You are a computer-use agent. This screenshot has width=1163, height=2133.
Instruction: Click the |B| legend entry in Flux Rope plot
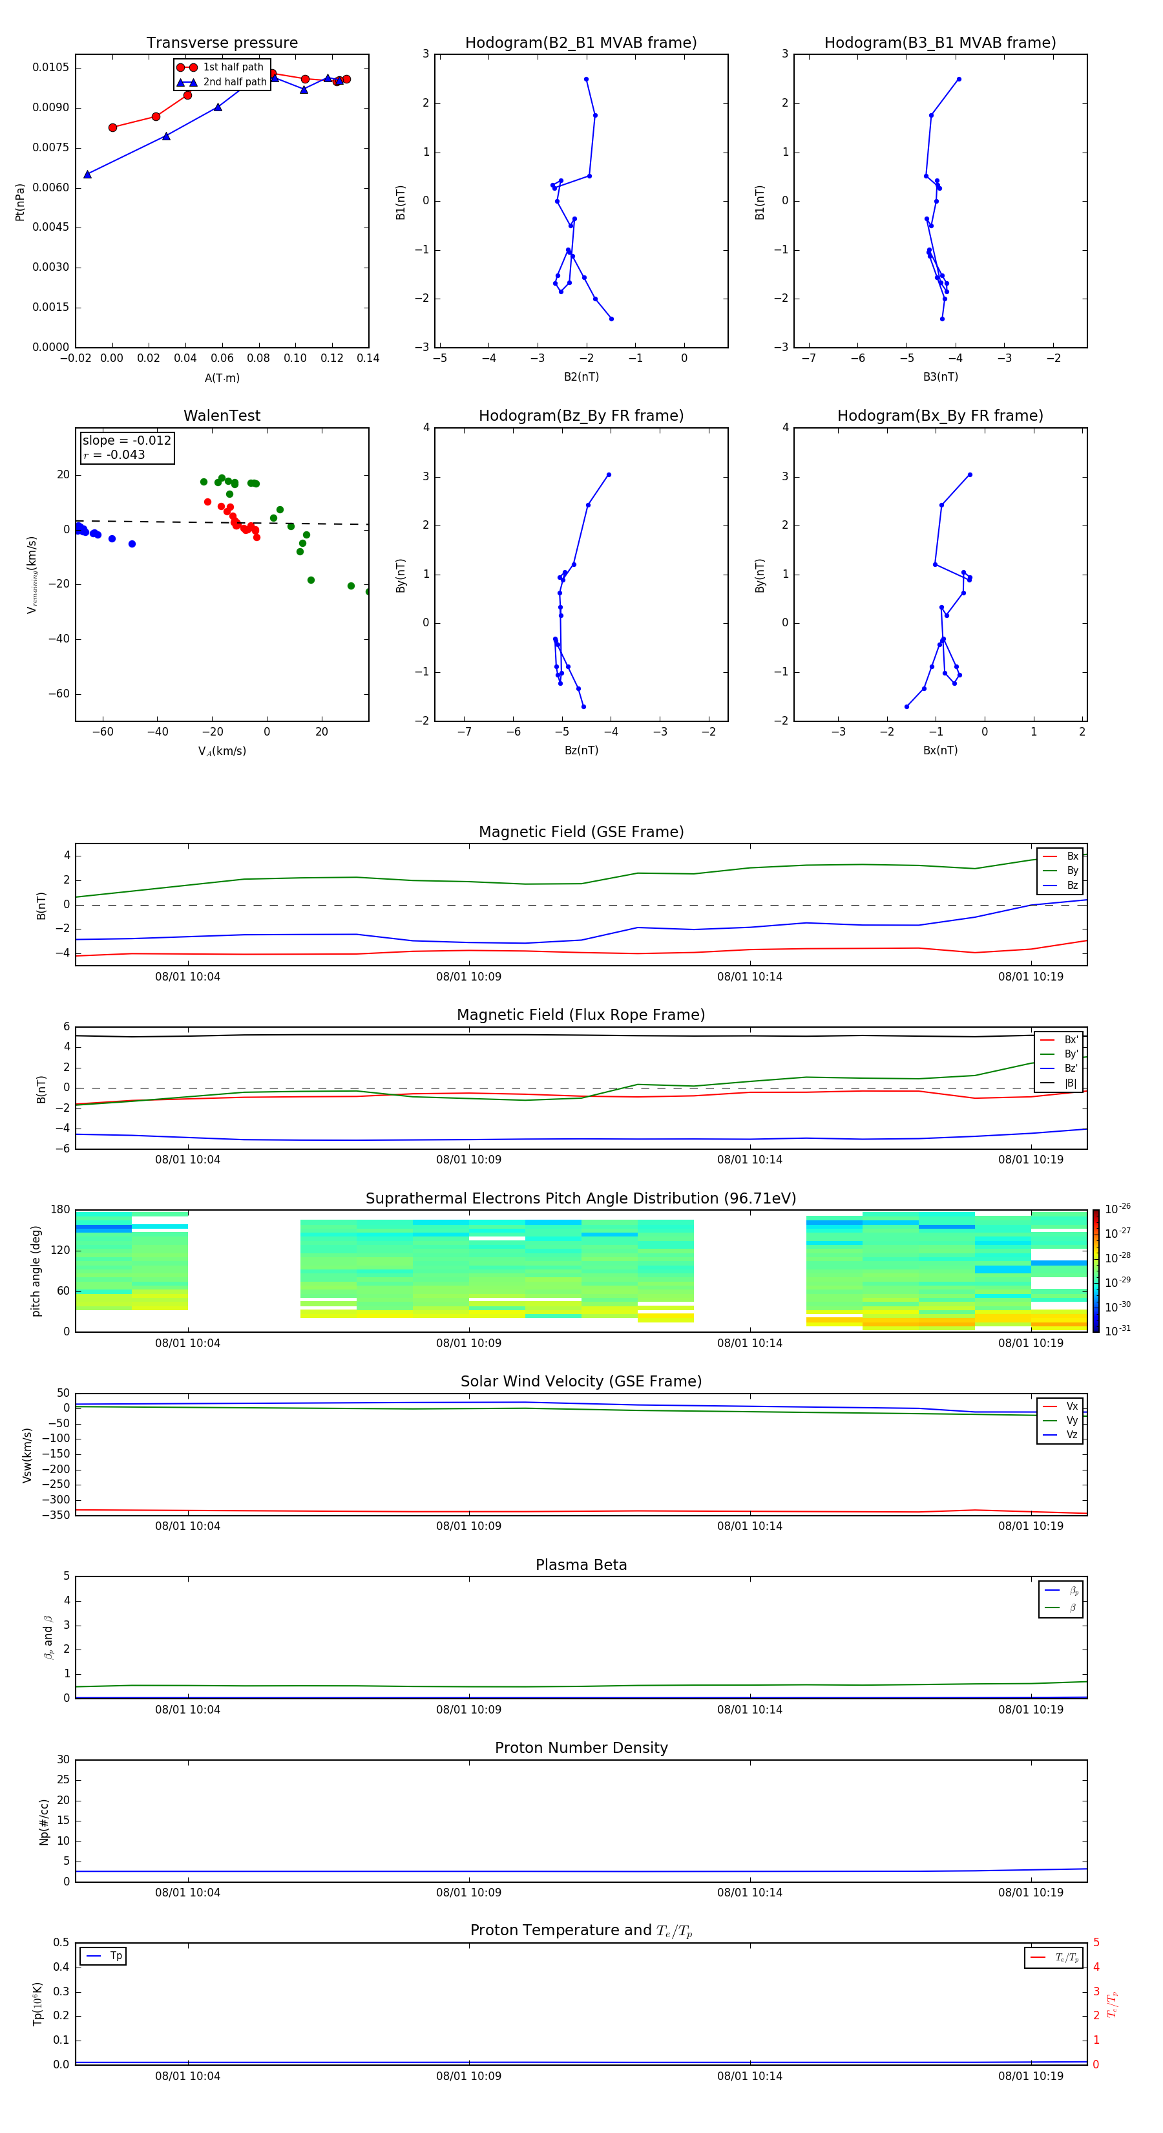[1060, 1083]
